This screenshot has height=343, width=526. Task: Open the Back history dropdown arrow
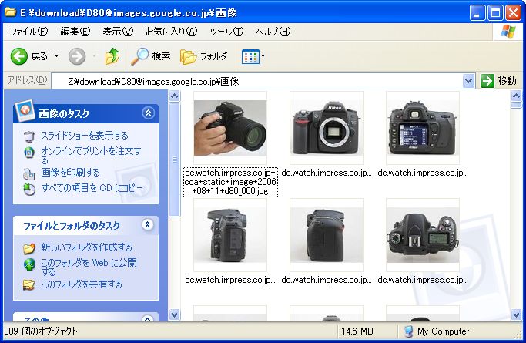click(x=57, y=56)
